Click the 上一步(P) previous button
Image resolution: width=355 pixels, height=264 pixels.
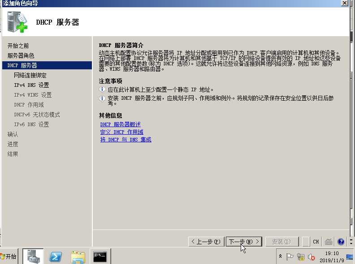(206, 242)
